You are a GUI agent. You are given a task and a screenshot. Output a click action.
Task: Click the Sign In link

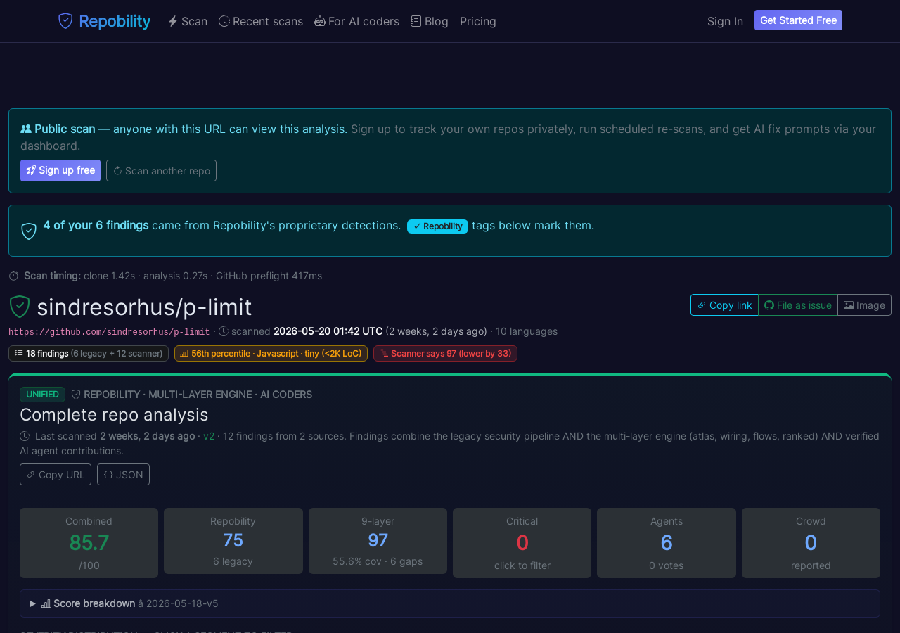click(x=725, y=21)
